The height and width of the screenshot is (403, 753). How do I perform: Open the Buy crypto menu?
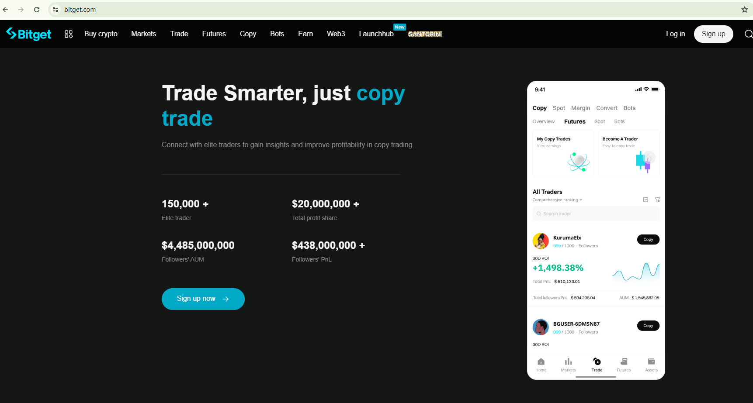point(101,34)
